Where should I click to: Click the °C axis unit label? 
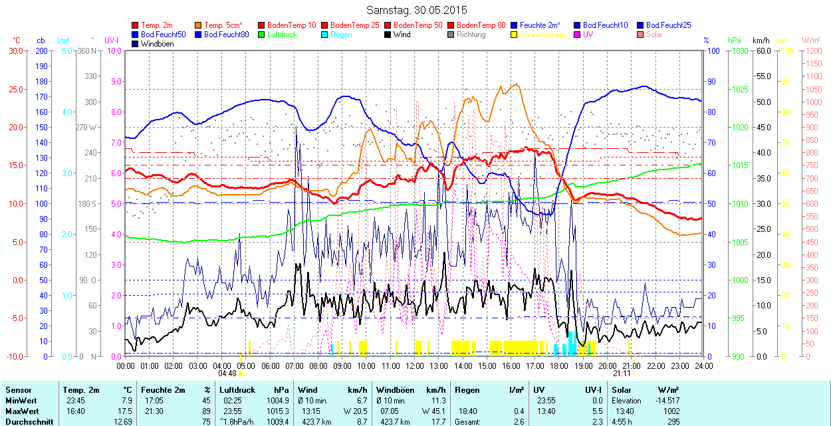17,41
